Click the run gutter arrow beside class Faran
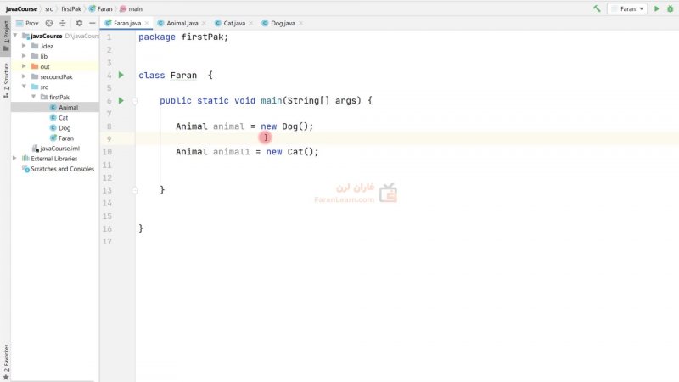 [x=121, y=76]
